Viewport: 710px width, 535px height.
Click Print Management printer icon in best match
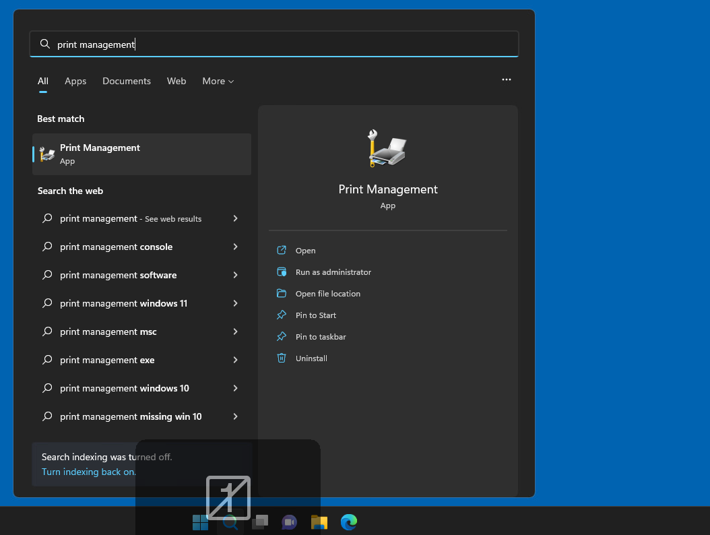[47, 154]
